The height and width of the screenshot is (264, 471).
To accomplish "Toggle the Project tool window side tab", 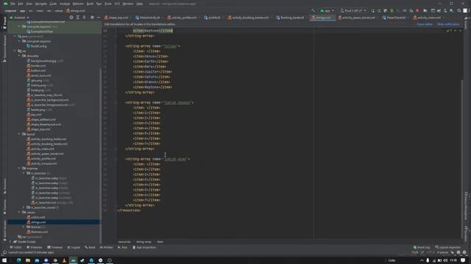I will [4, 23].
